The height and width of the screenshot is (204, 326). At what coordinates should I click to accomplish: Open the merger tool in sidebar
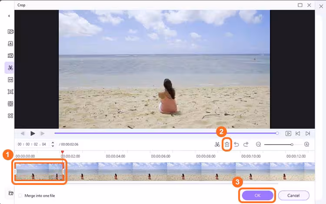10,80
